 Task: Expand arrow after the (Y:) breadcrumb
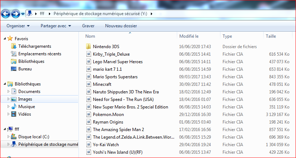(151, 14)
